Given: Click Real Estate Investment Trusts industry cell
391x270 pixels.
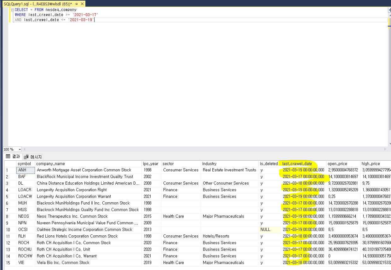Looking at the screenshot, I should (229, 170).
